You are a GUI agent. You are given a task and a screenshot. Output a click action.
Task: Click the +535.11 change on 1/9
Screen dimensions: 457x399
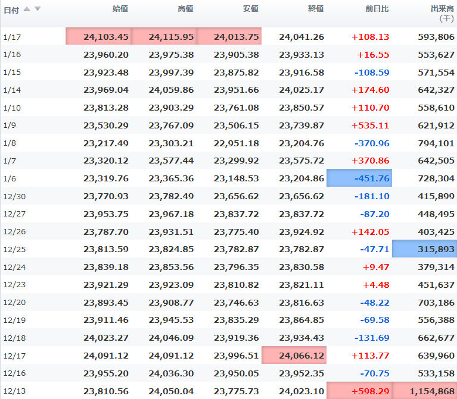click(370, 125)
